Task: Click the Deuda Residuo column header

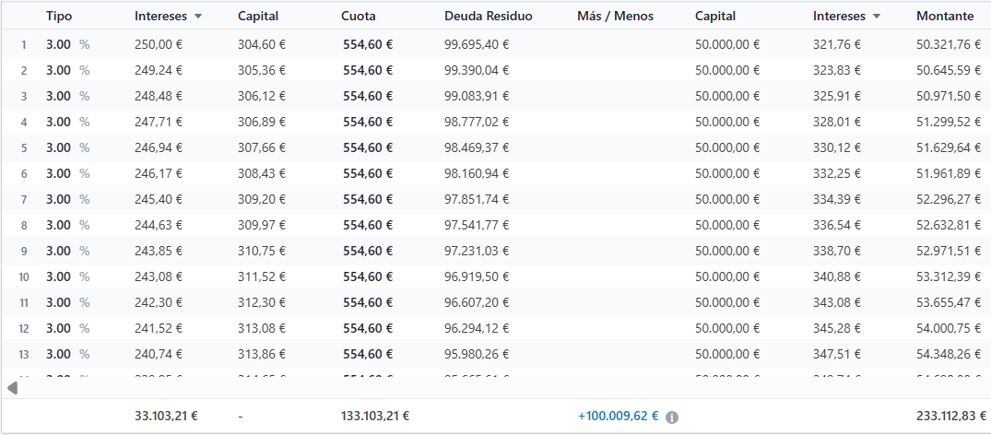Action: [x=489, y=17]
